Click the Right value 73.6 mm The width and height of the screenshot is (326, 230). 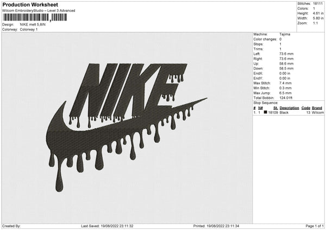pyautogui.click(x=286, y=59)
